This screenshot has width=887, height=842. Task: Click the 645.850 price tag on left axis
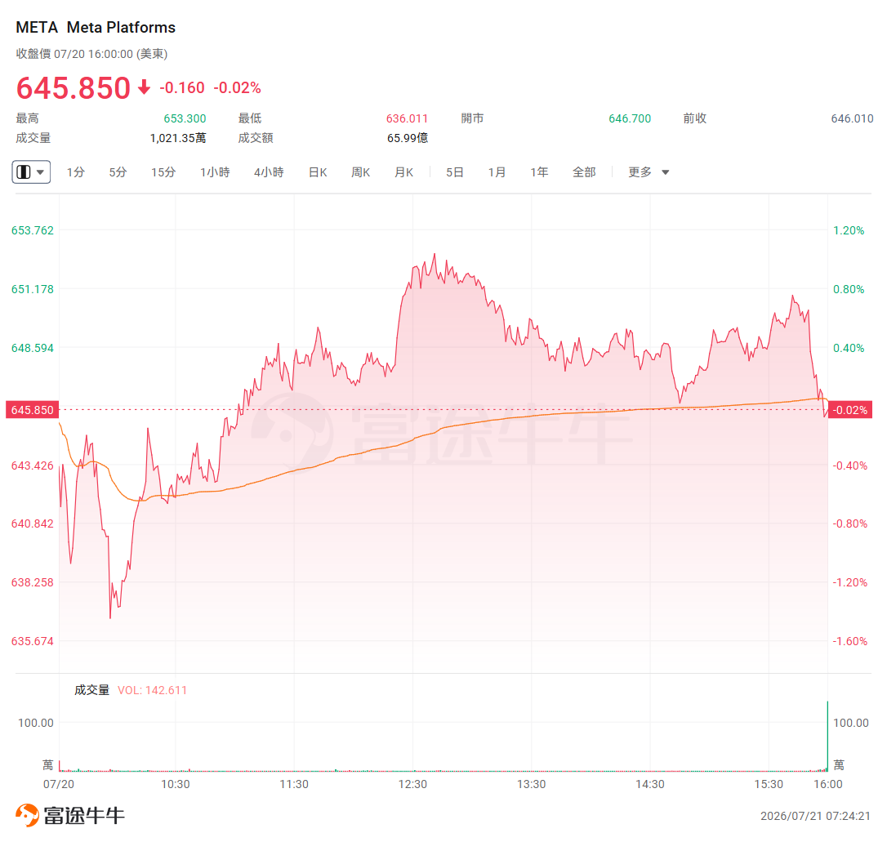pyautogui.click(x=32, y=409)
